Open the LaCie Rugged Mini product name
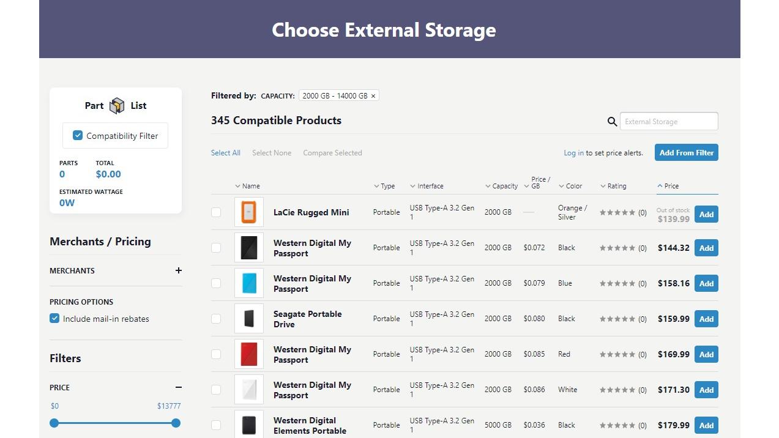 click(311, 212)
